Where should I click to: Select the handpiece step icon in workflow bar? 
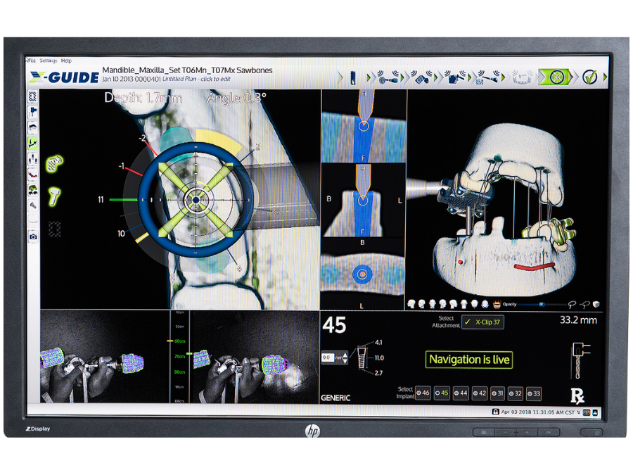(x=353, y=77)
